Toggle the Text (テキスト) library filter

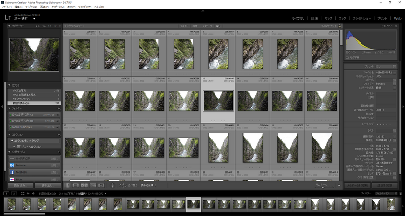[184, 26]
